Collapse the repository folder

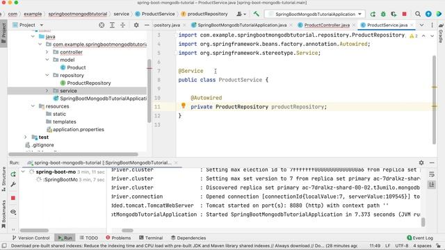pos(47,75)
